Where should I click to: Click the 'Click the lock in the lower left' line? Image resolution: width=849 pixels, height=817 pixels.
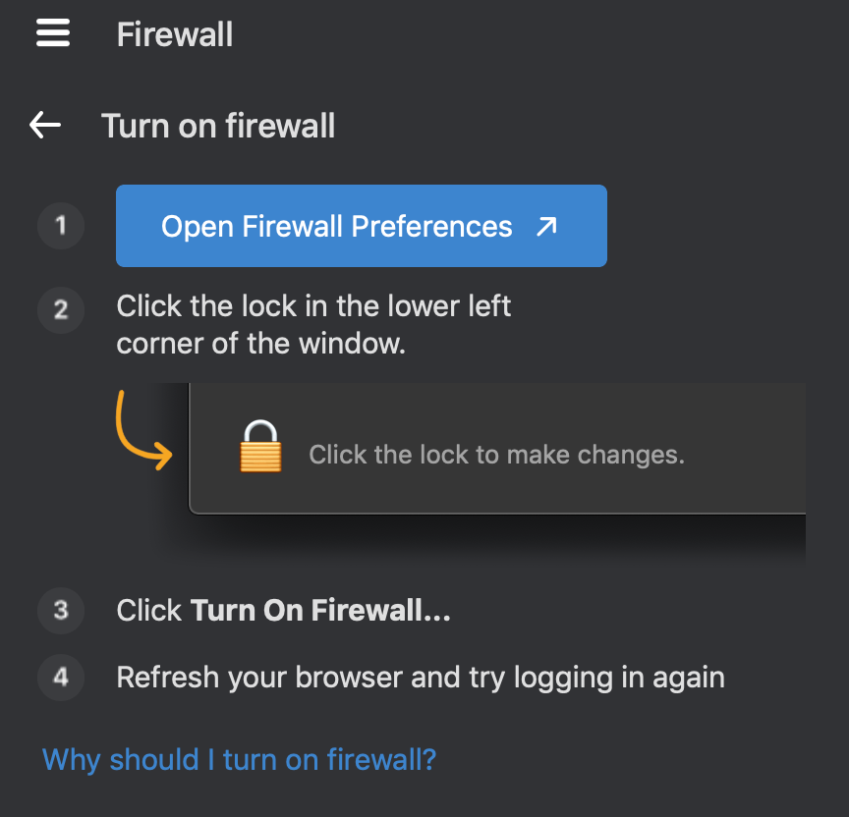pos(313,305)
